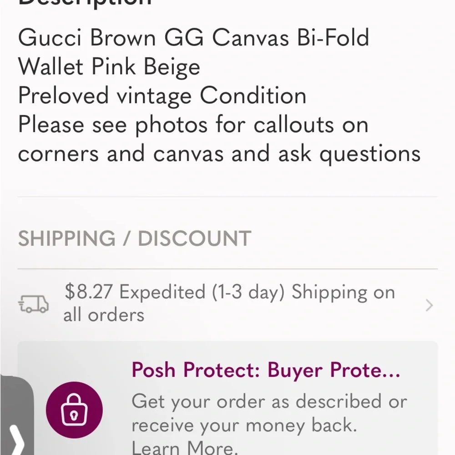Click the Preloved vintage Condition line

(162, 96)
